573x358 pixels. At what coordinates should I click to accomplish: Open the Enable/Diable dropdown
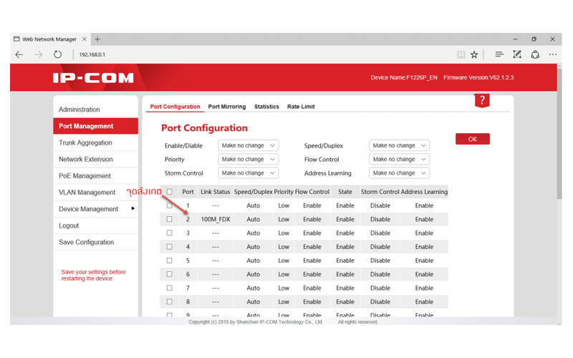(x=248, y=145)
